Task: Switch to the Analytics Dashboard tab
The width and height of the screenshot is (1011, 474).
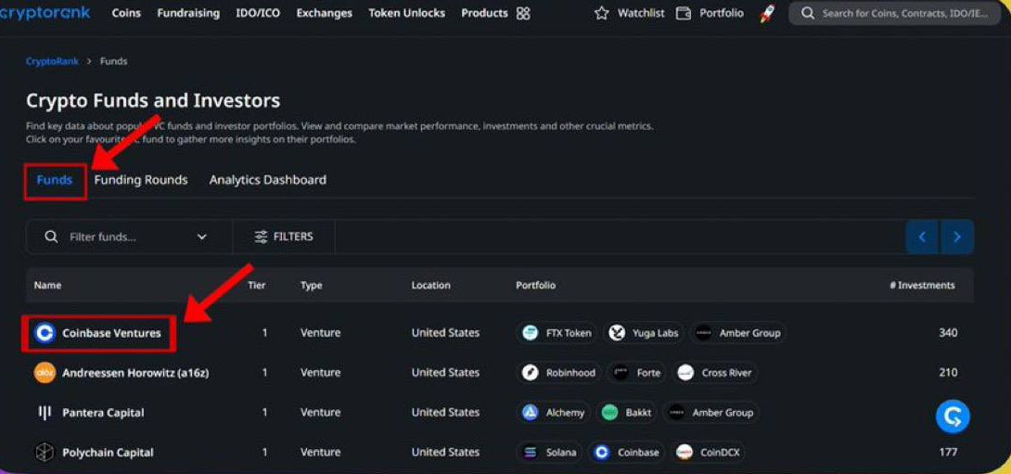Action: tap(267, 181)
